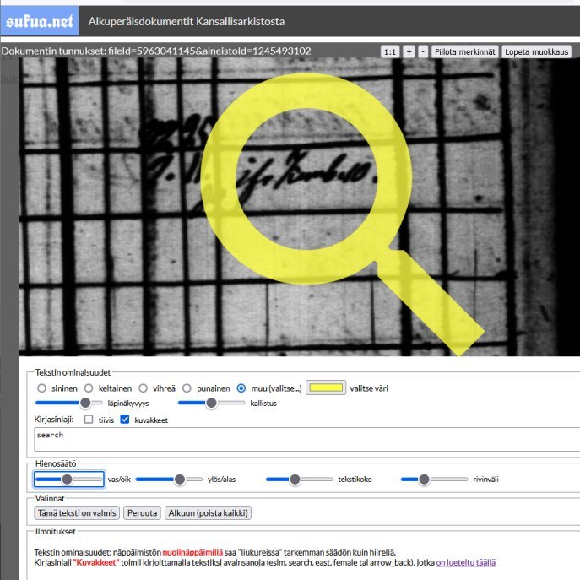Select the sininen color radio
Image resolution: width=580 pixels, height=580 pixels.
click(41, 388)
